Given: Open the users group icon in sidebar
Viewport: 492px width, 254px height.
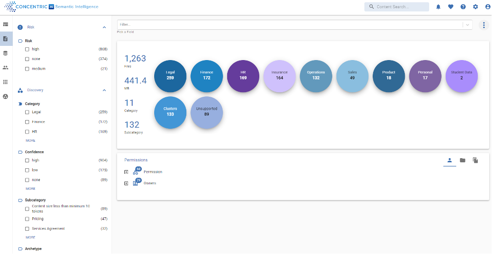Looking at the screenshot, I should 6,67.
